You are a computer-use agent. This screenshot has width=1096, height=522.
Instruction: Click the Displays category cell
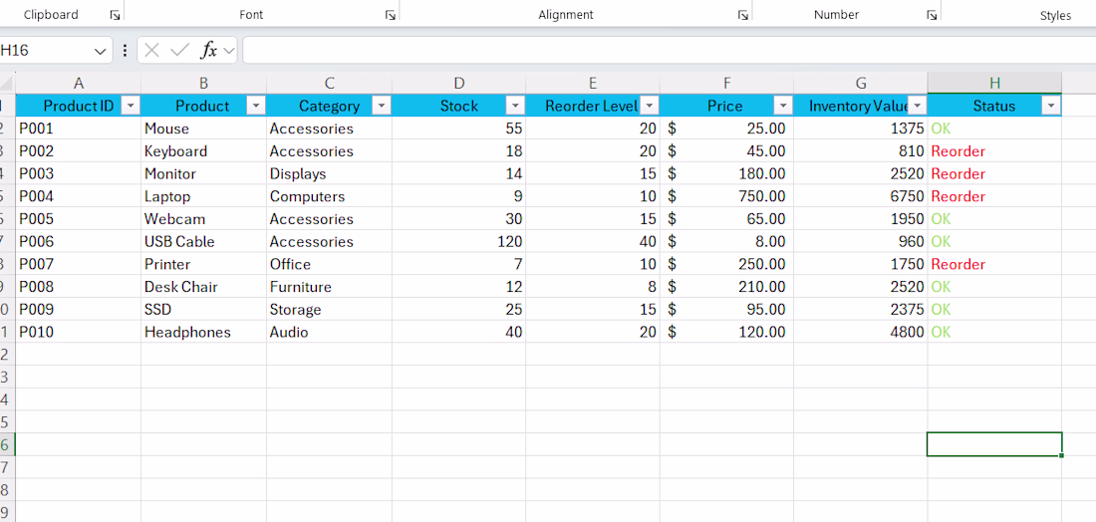click(x=329, y=174)
